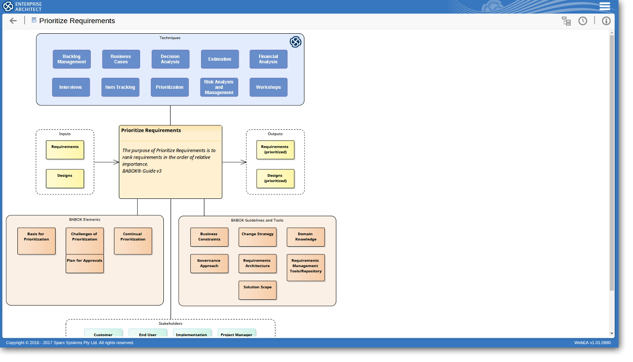Open the browser tree view icon
The height and width of the screenshot is (362, 633).
point(566,21)
